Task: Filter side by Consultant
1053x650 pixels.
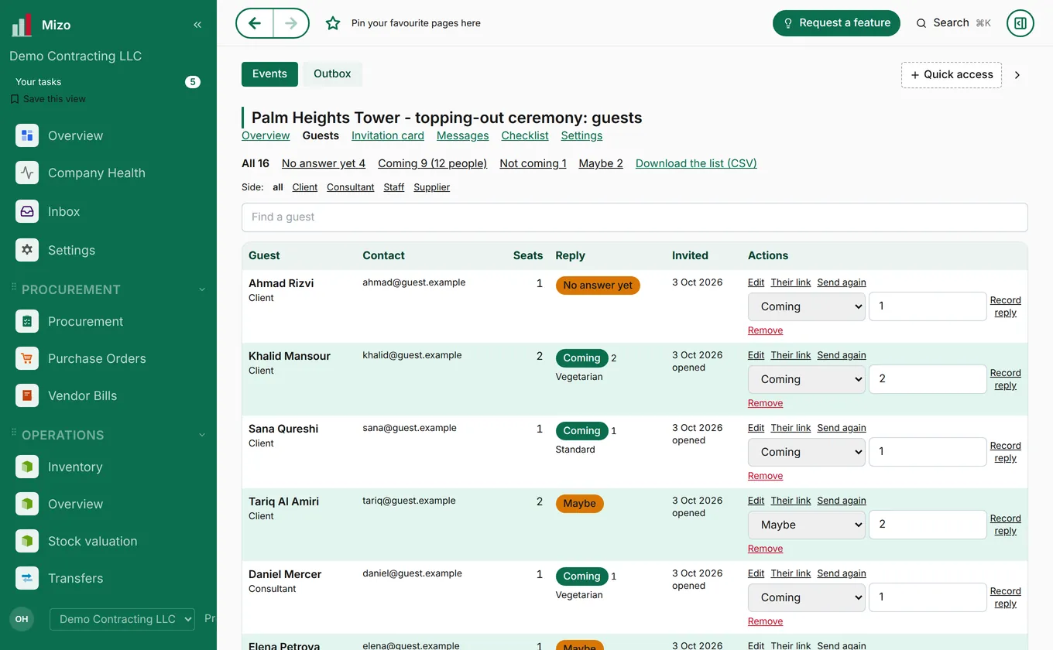Action: (x=350, y=187)
